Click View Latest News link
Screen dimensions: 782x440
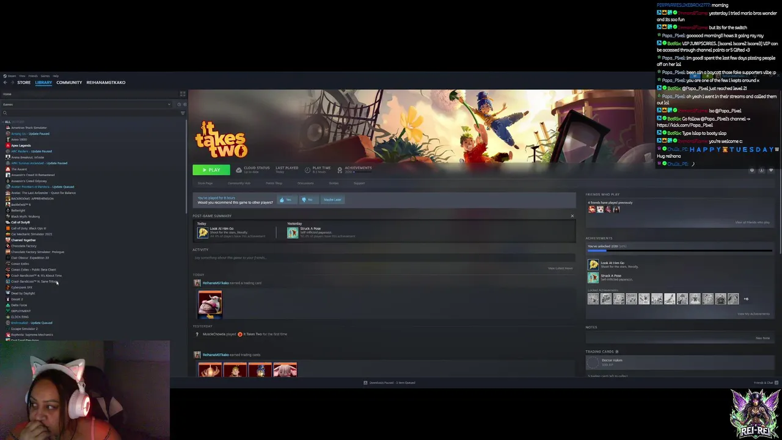tap(560, 268)
